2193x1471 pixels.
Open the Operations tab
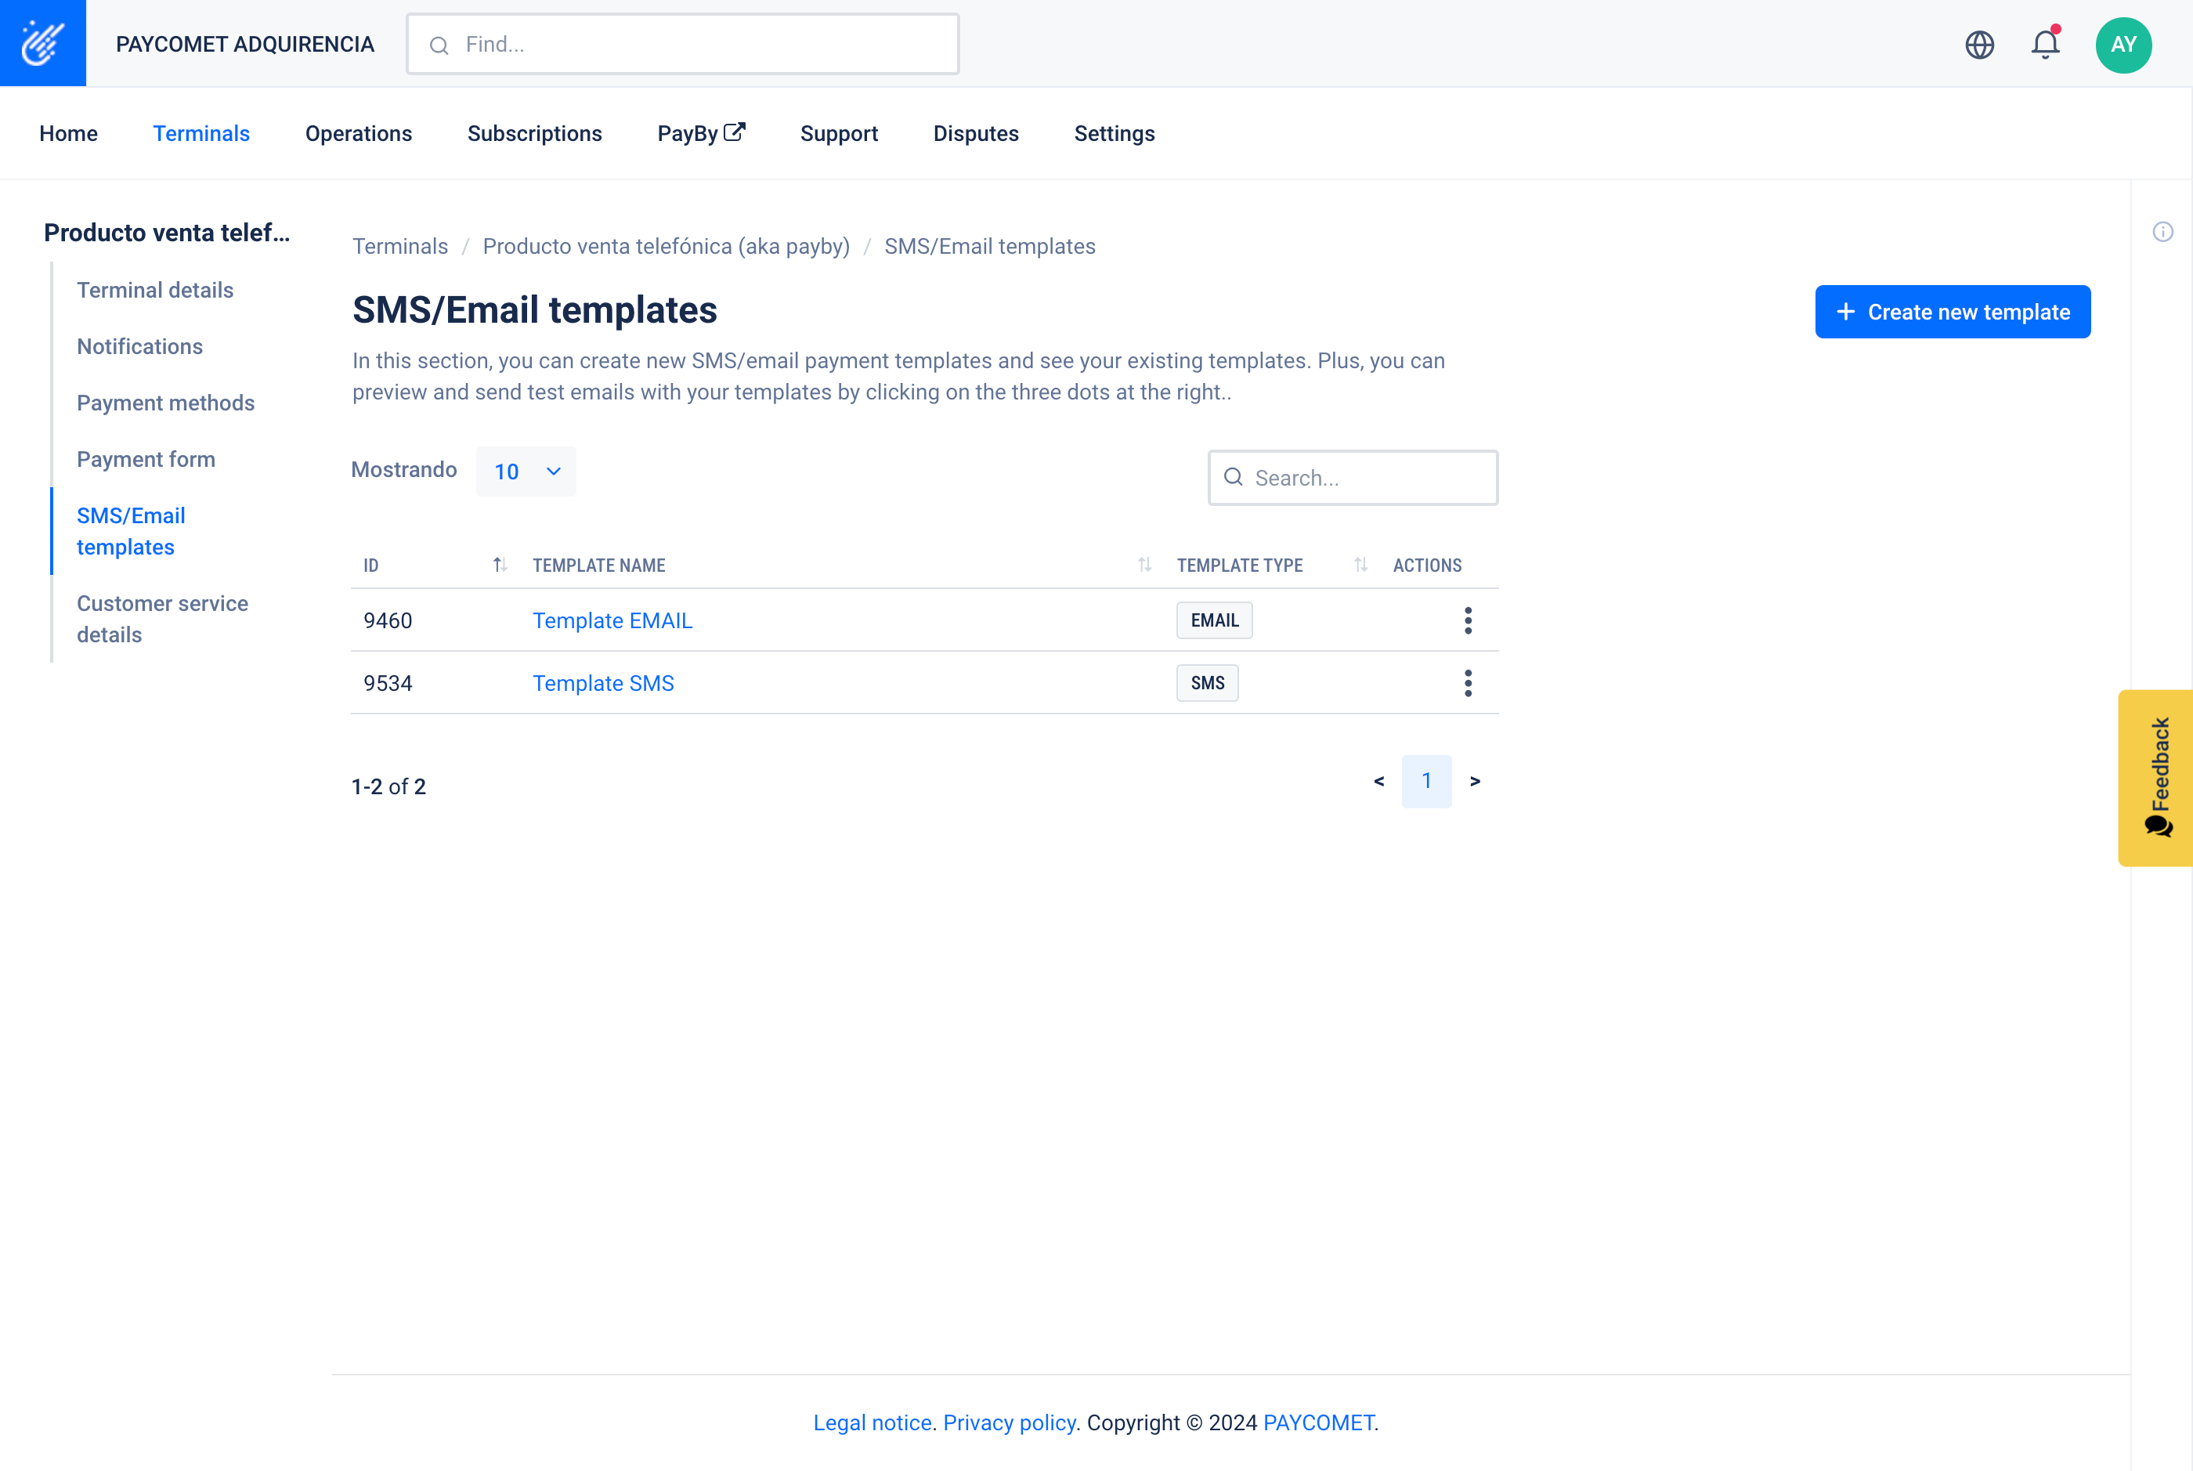(358, 133)
